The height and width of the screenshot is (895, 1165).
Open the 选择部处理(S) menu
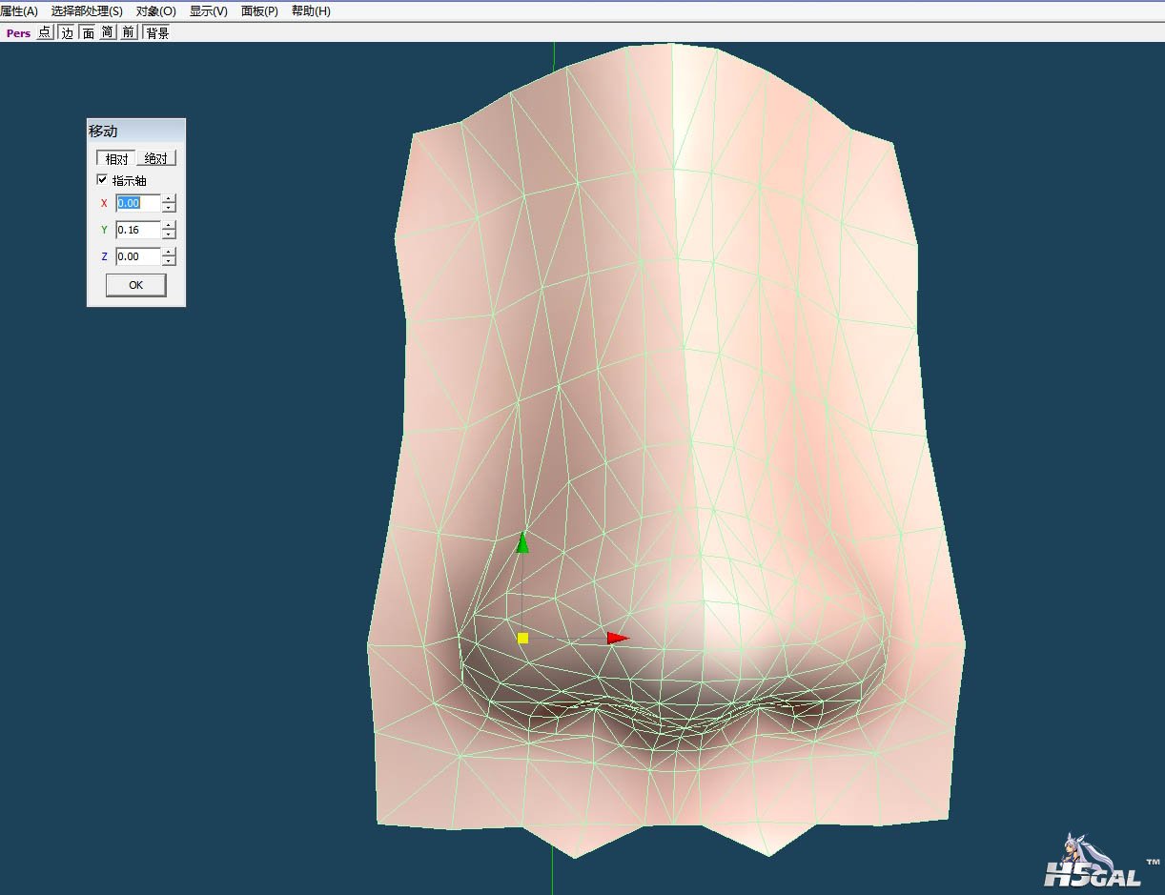tap(87, 11)
